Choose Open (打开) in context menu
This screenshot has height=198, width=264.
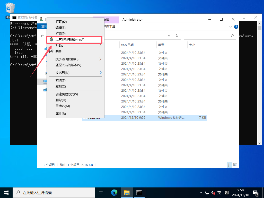coord(75,22)
